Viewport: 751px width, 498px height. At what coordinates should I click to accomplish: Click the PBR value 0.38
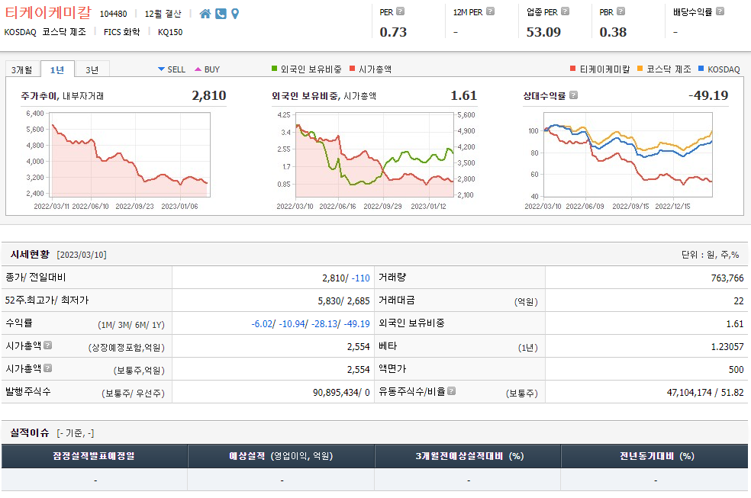click(x=613, y=32)
